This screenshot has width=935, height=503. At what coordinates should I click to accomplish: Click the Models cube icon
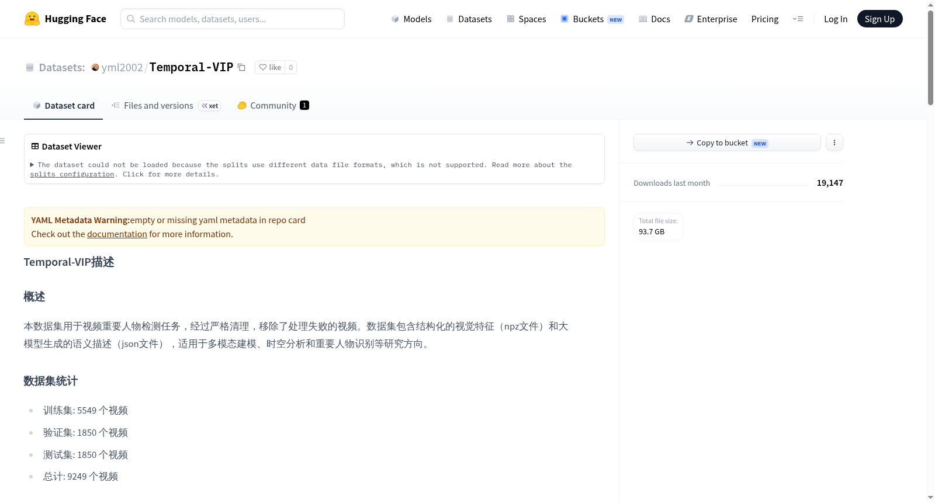point(395,19)
